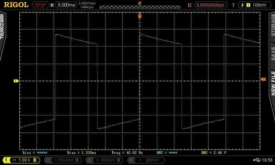This screenshot has width=275, height=165.
Task: Click the USB connection icon
Action: (256, 160)
